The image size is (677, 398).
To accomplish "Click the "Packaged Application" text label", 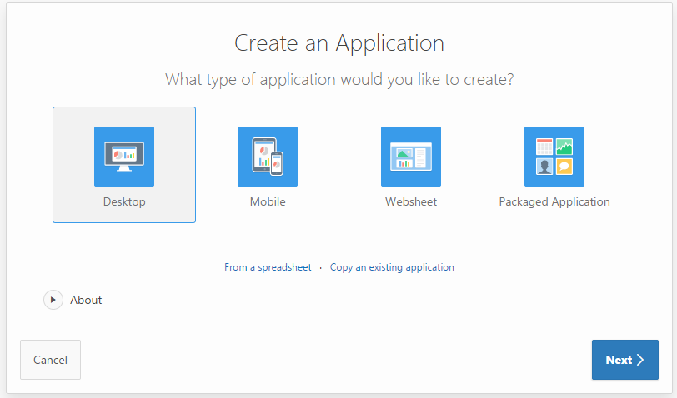I will (x=554, y=201).
